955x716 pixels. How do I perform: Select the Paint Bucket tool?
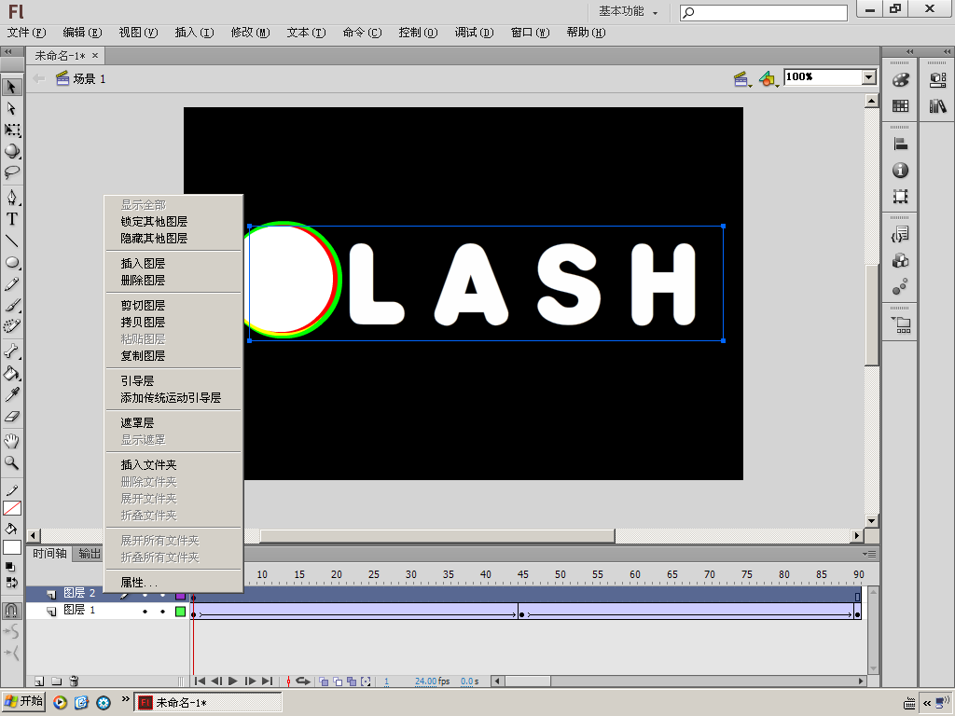pos(11,373)
